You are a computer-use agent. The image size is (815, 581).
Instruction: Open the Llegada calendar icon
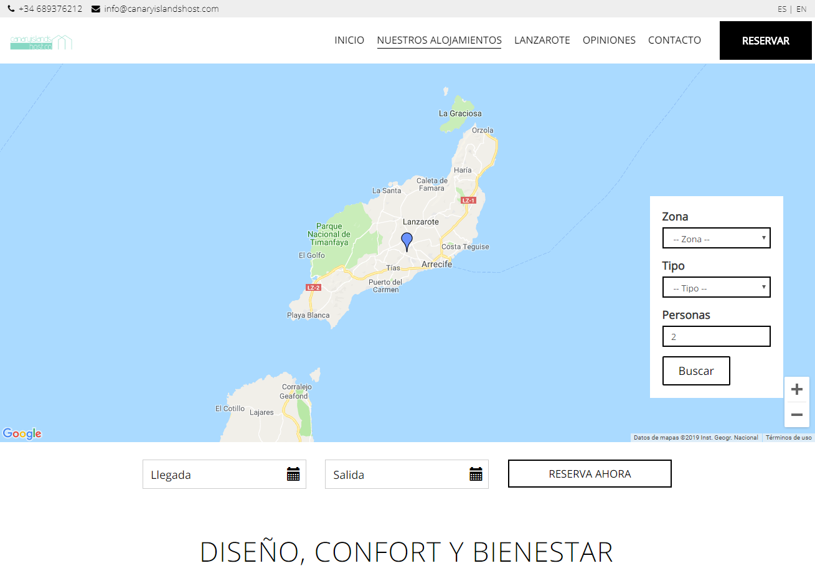coord(293,475)
